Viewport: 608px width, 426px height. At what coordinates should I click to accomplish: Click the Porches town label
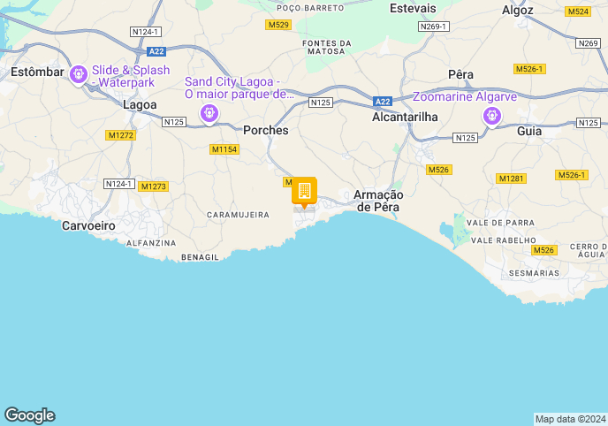click(266, 130)
